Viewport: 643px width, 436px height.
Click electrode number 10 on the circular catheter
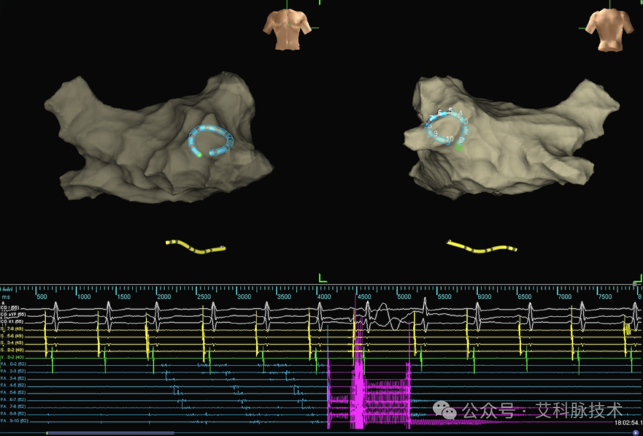click(x=450, y=139)
